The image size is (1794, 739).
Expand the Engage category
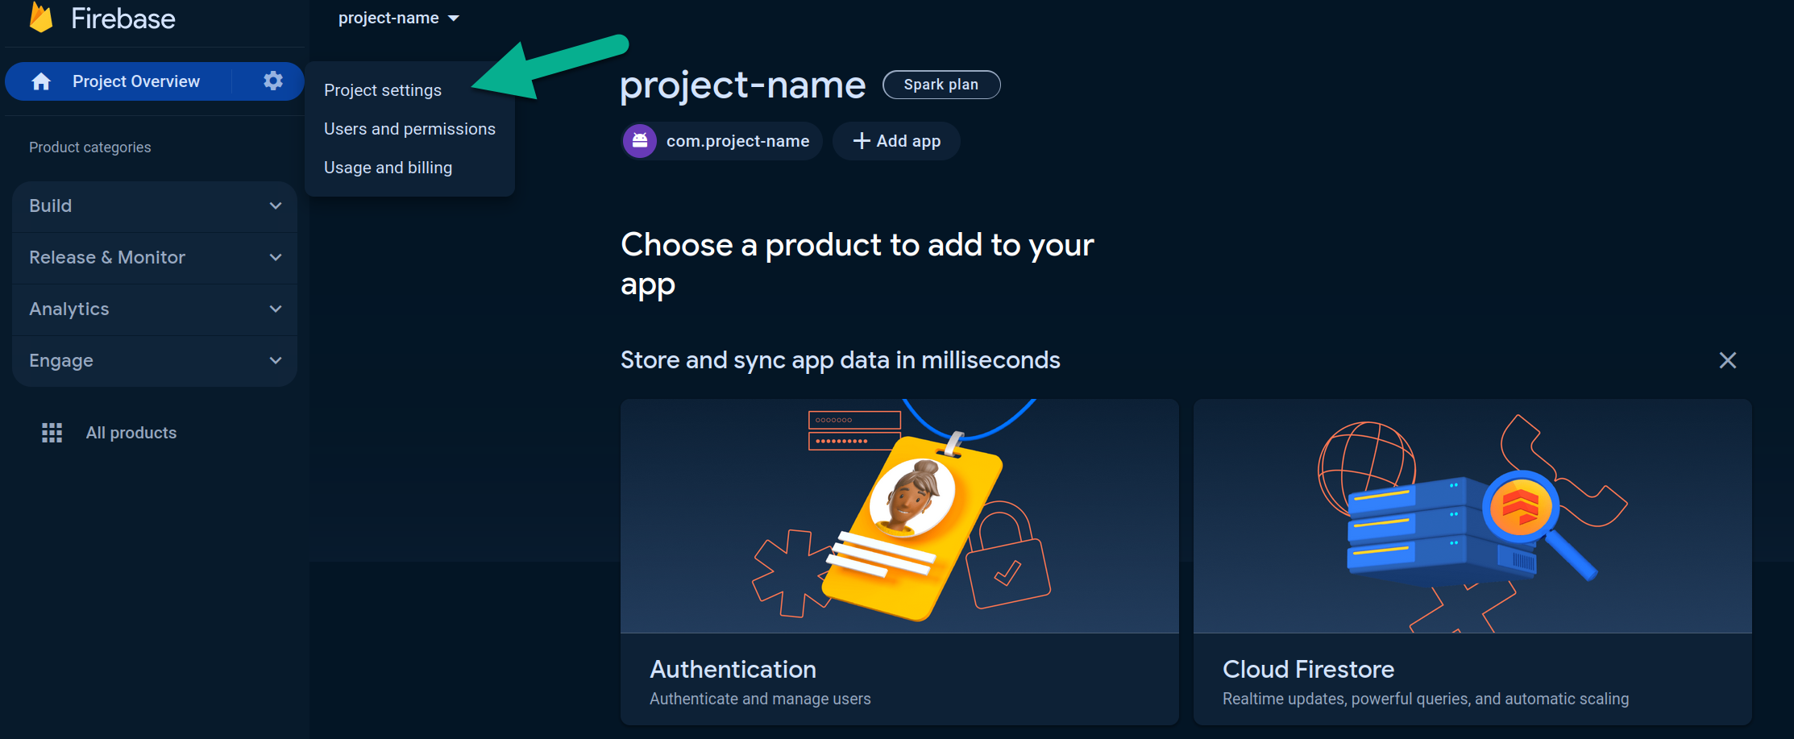[155, 361]
